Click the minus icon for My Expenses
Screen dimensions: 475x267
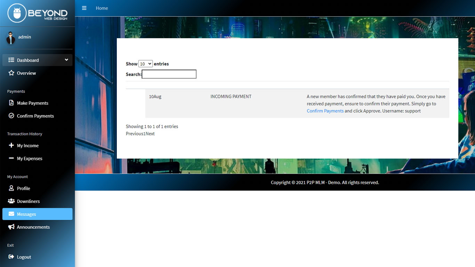(x=11, y=158)
